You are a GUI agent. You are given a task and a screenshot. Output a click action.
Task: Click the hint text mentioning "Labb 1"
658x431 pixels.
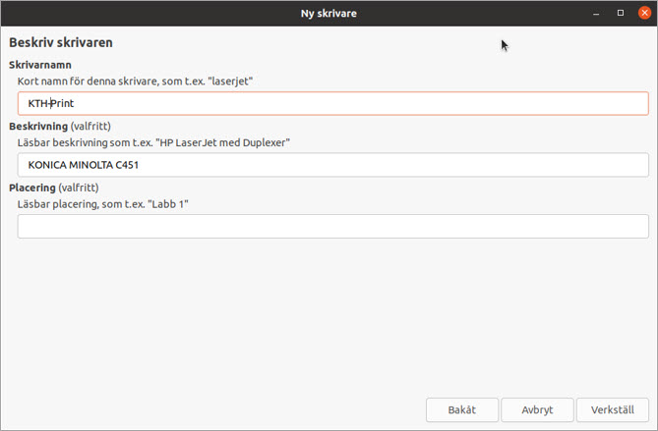[x=102, y=203]
